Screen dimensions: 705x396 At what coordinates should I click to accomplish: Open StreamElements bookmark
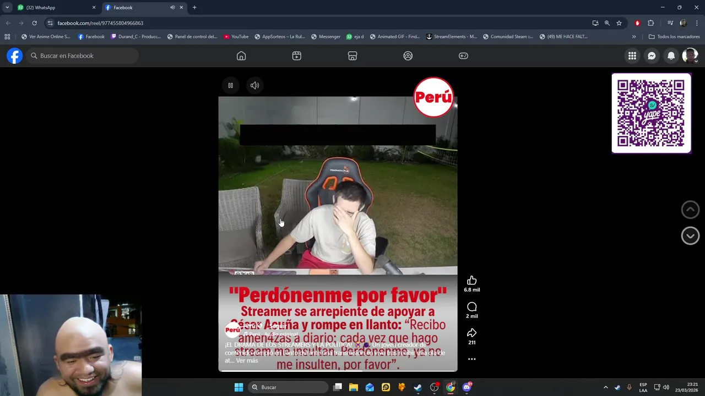point(452,37)
